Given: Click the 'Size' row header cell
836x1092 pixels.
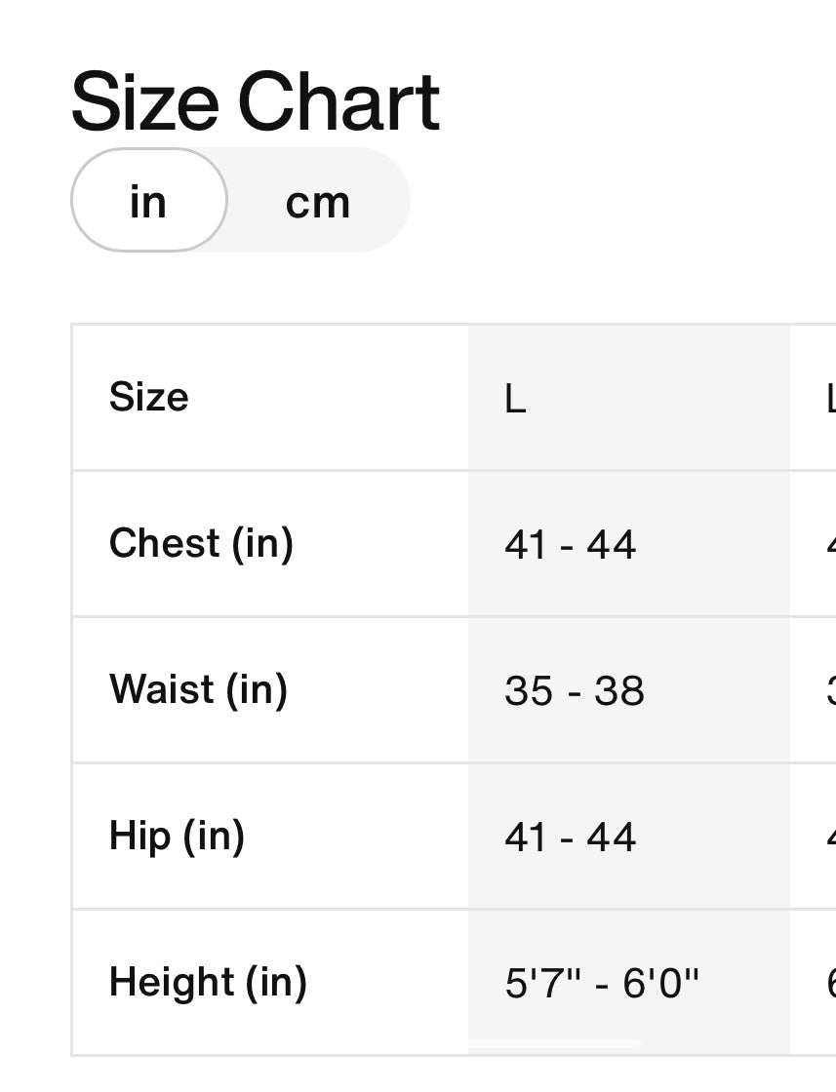Looking at the screenshot, I should (x=149, y=397).
